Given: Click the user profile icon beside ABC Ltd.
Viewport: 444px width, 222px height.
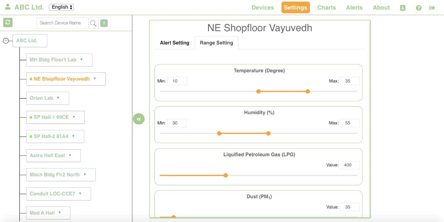Looking at the screenshot, I should [x=8, y=7].
